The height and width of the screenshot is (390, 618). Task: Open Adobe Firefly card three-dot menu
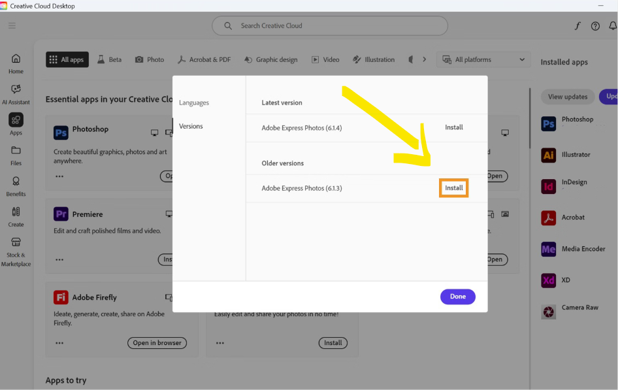tap(59, 343)
